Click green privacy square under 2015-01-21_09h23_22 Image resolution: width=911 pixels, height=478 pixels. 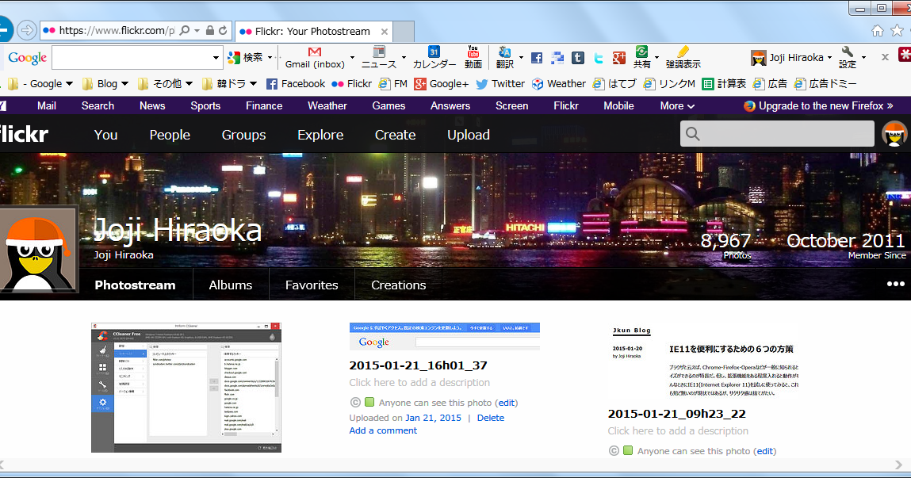[x=628, y=450]
